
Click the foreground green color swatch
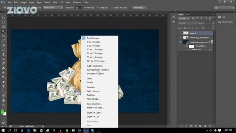point(3,112)
